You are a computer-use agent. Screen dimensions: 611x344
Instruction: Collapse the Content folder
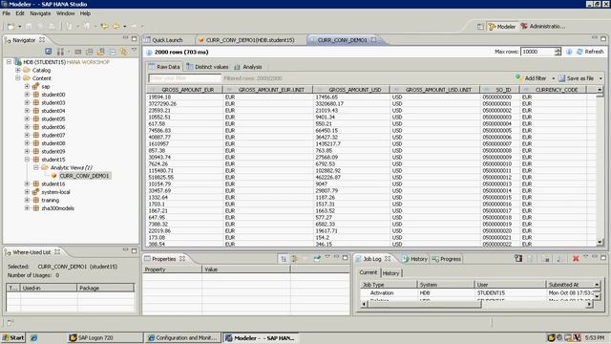17,78
